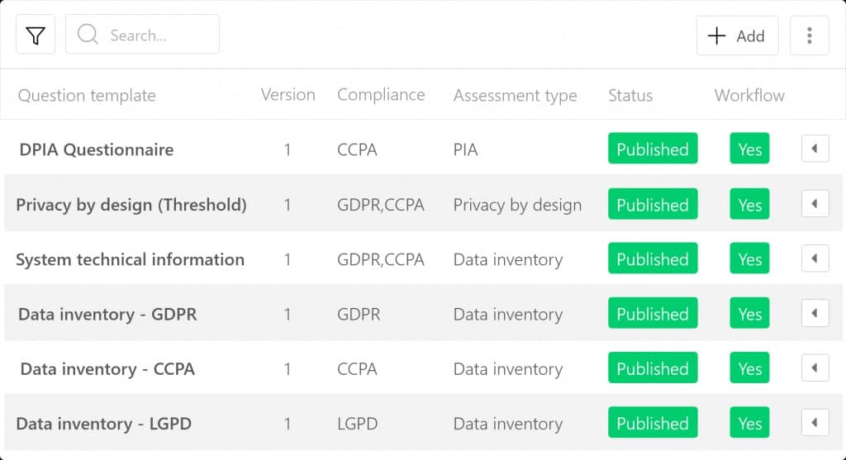Expand row actions for System technical information
This screenshot has height=460, width=846.
[815, 258]
